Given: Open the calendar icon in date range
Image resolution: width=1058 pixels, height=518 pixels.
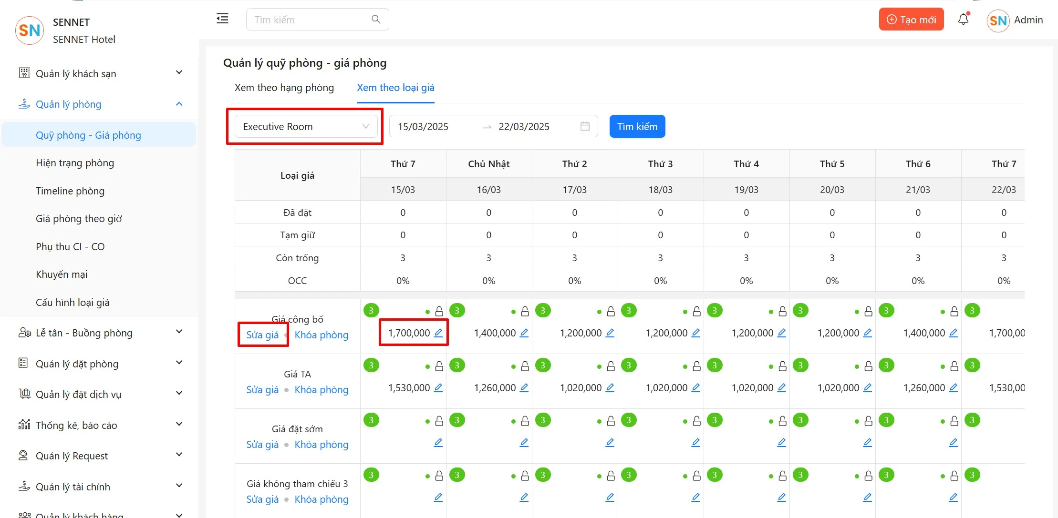Looking at the screenshot, I should 585,126.
